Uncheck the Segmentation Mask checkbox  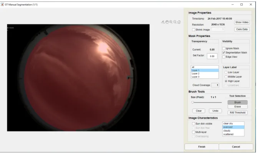(x=224, y=53)
